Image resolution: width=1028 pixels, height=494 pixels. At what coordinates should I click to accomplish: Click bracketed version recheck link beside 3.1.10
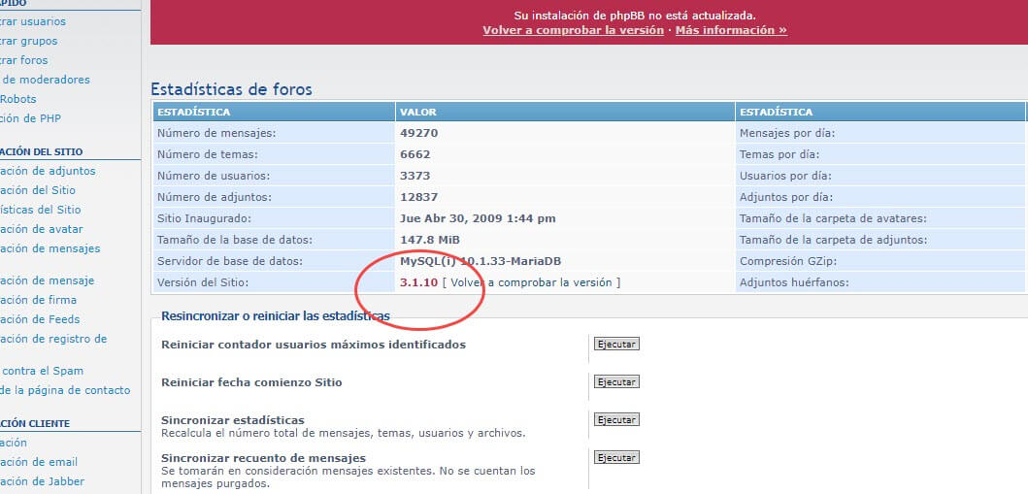[x=530, y=282]
